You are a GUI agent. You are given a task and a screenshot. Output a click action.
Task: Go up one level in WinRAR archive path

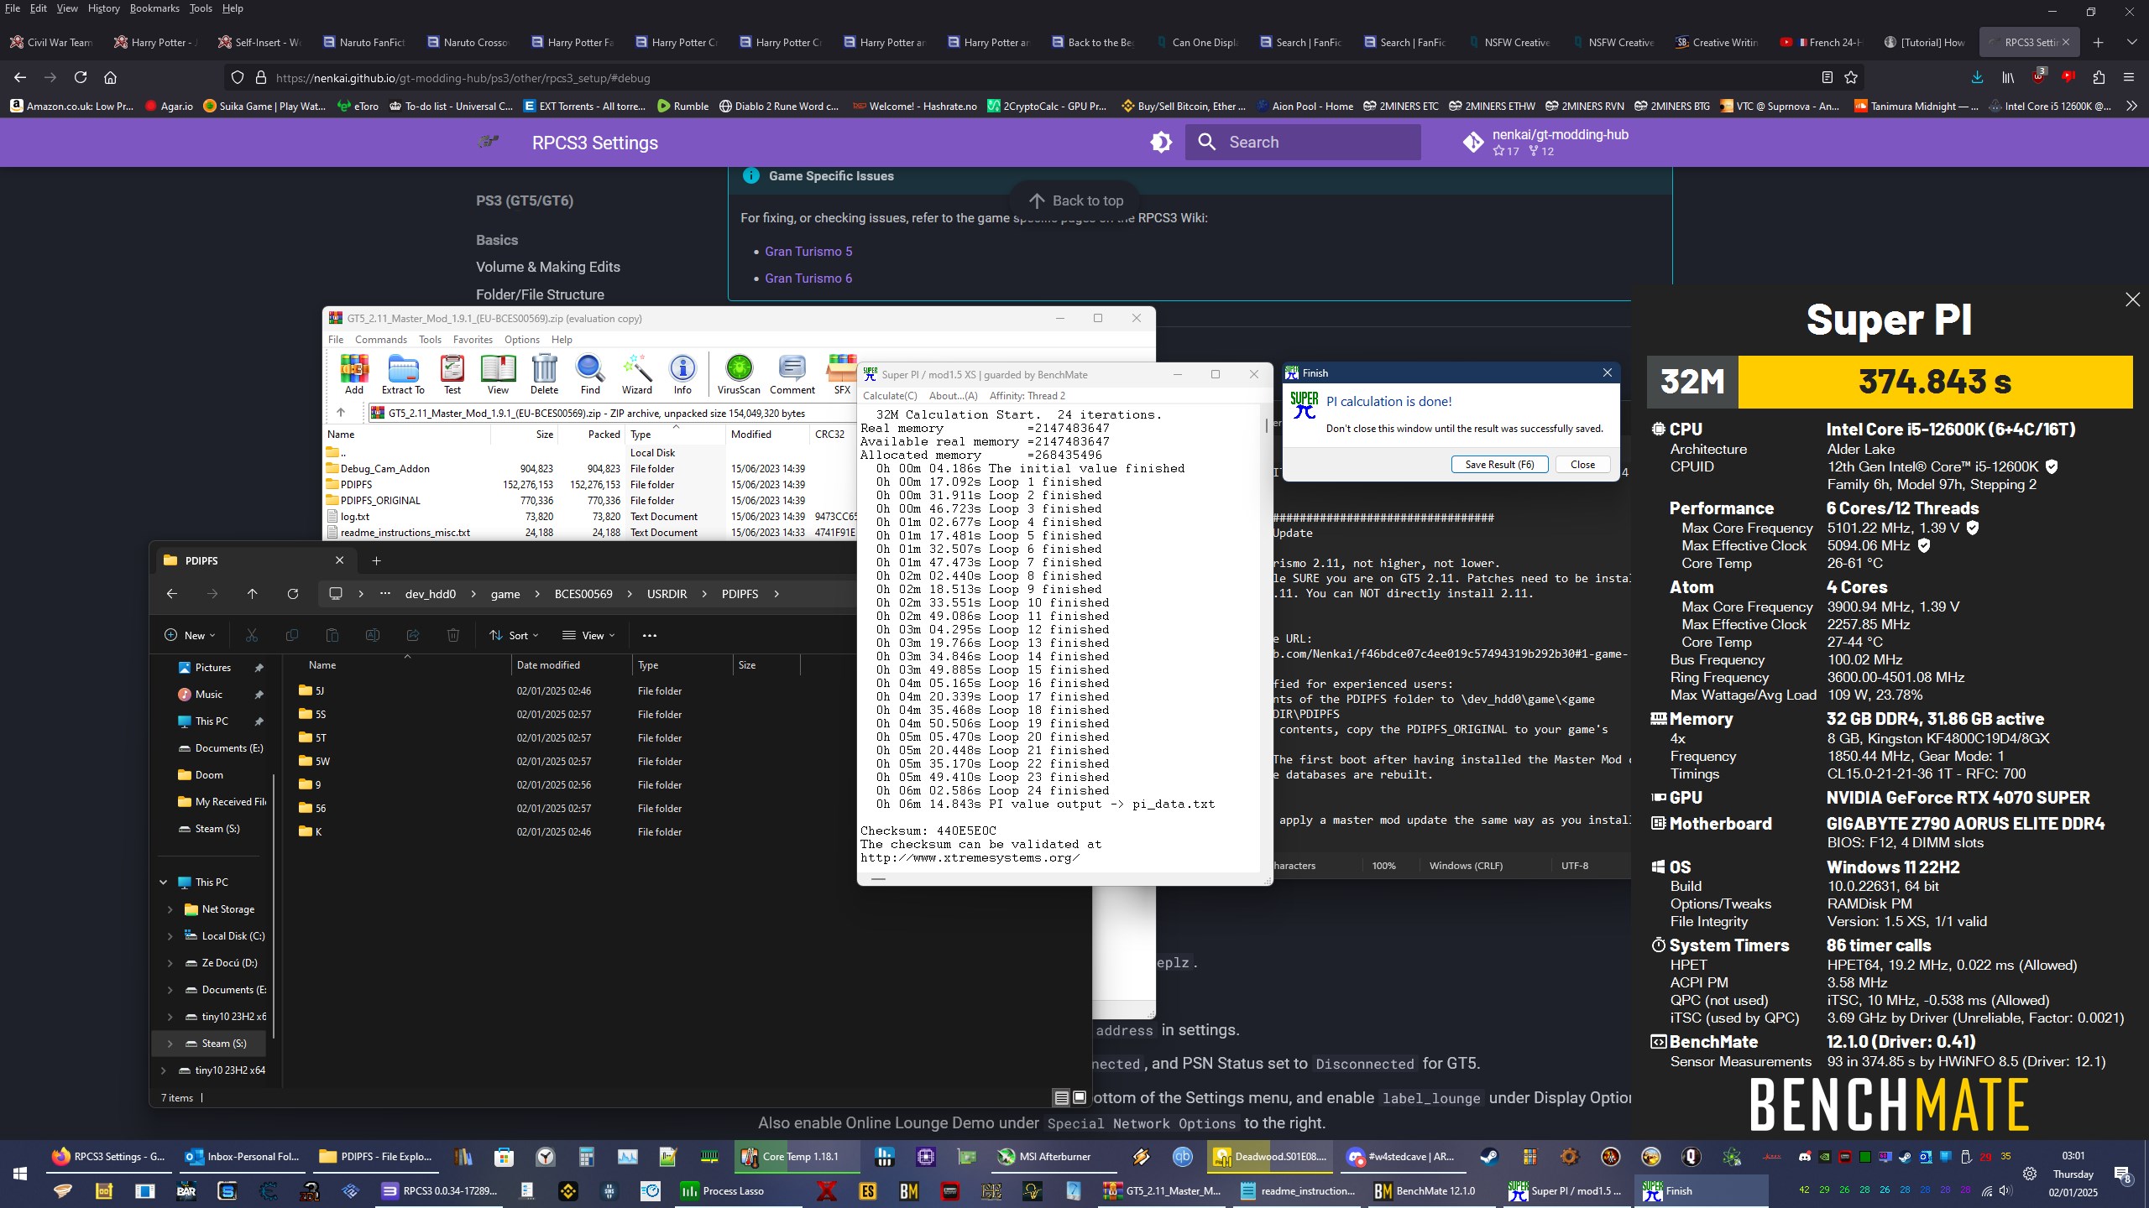click(x=341, y=413)
